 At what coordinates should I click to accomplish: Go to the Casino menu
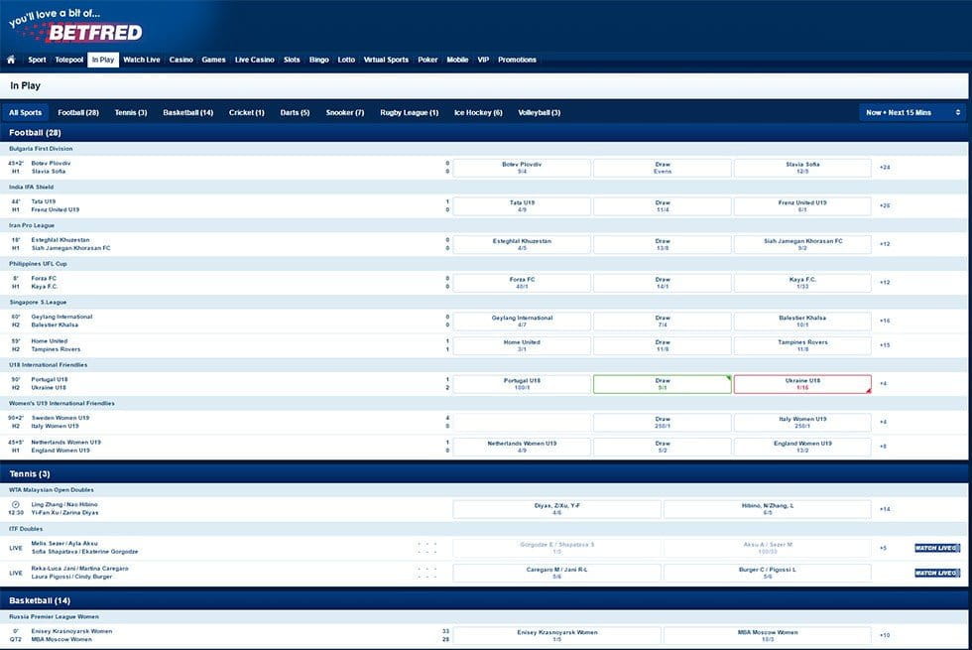(x=181, y=60)
